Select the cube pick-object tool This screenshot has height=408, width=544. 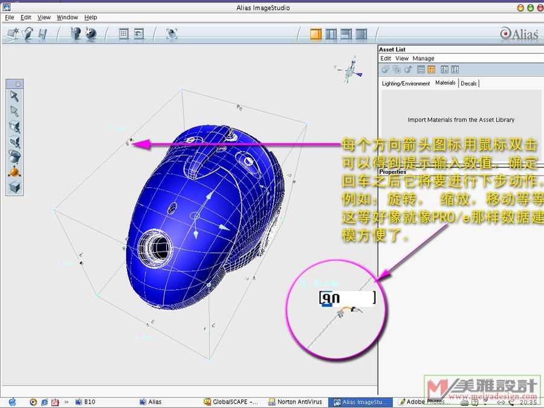click(x=15, y=127)
